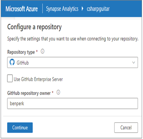
Task: Click the info icon beside Repository type
Action: pyautogui.click(x=43, y=51)
